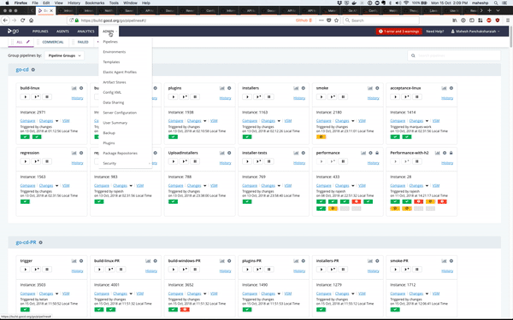Open macOS Spotlight search icon
This screenshot has width=513, height=320.
pyautogui.click(x=496, y=3)
